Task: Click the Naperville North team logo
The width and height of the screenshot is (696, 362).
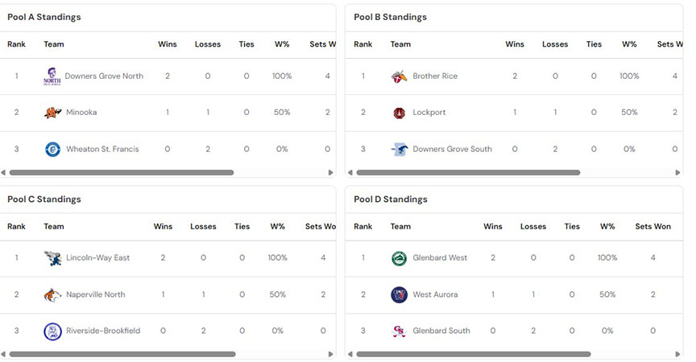Action: tap(52, 294)
